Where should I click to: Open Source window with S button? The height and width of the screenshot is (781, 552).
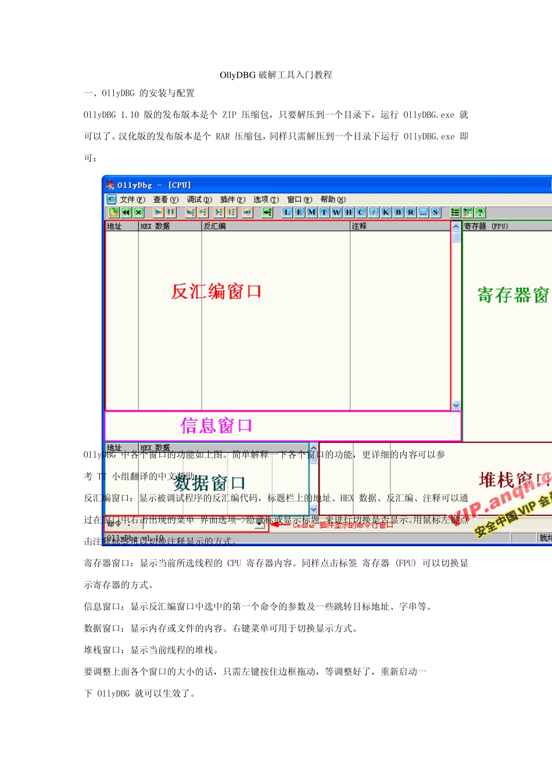pos(435,212)
